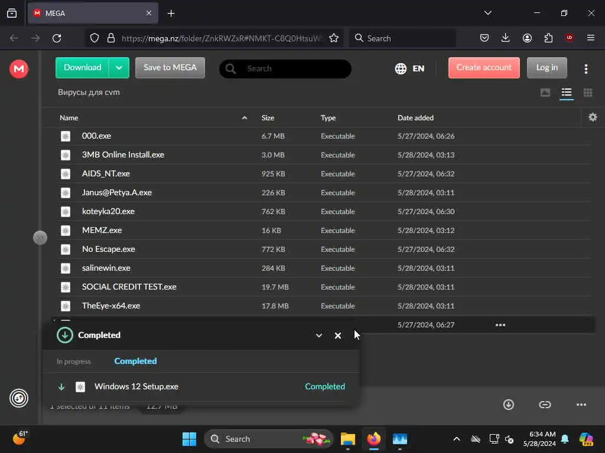Go back to previous page

coord(14,38)
